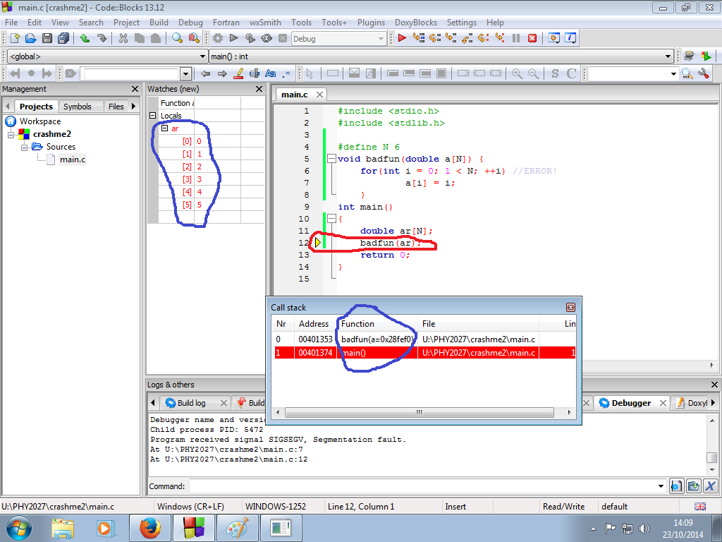Image resolution: width=722 pixels, height=542 pixels.
Task: Click the Command input field
Action: 422,486
